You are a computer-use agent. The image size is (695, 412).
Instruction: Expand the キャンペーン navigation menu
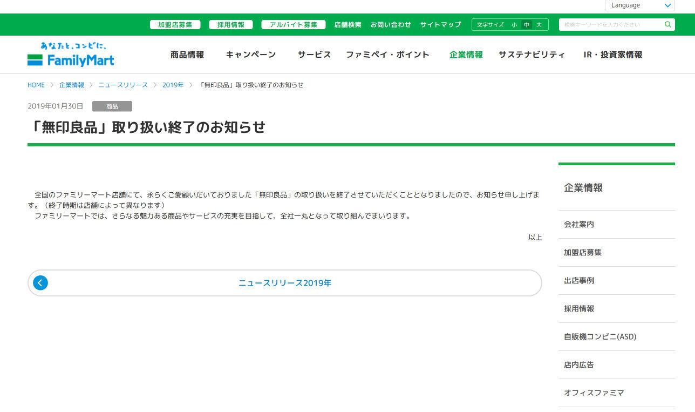point(251,55)
